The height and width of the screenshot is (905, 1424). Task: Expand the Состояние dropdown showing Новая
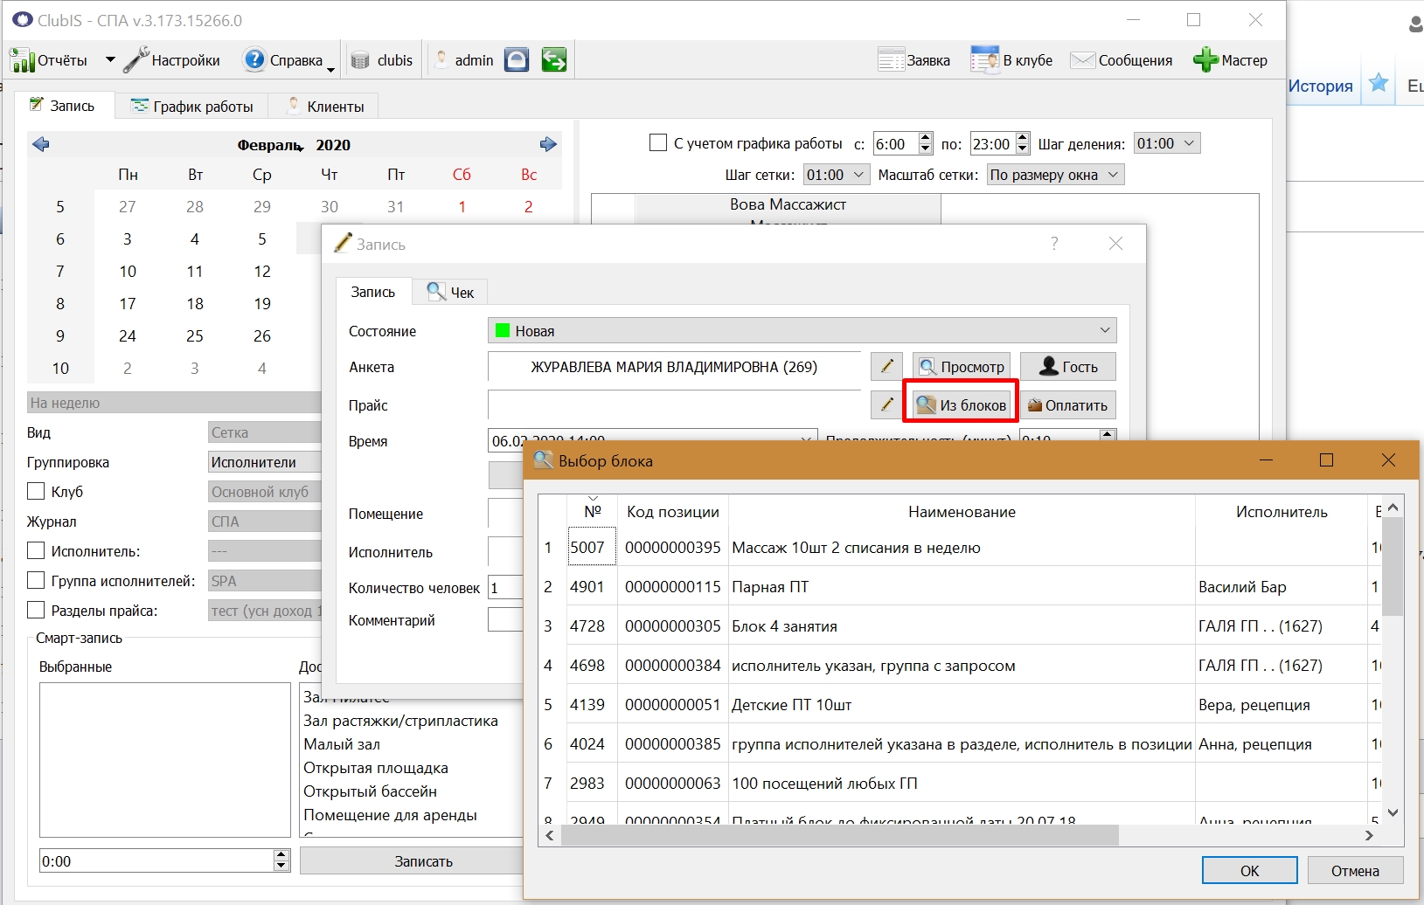[x=802, y=331]
